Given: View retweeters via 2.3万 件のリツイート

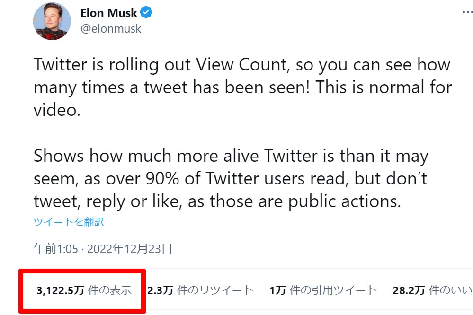Looking at the screenshot, I should coord(199,290).
